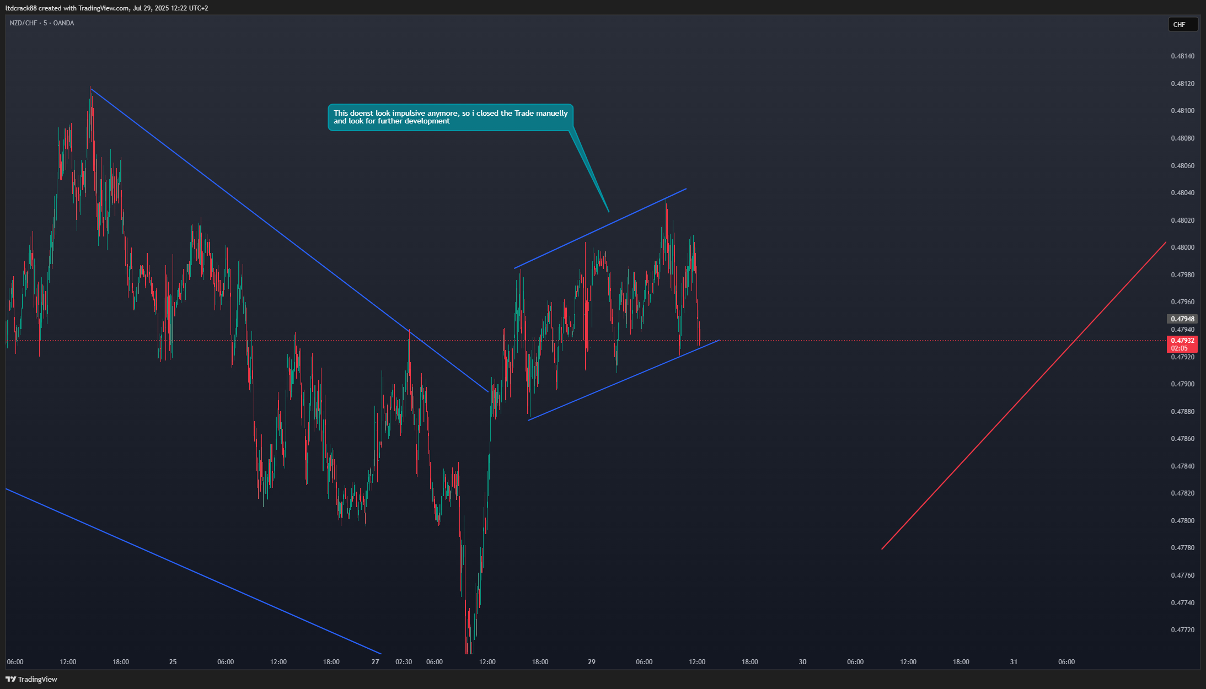Click the 0.48100 price axis label
The height and width of the screenshot is (689, 1206).
(1182, 111)
